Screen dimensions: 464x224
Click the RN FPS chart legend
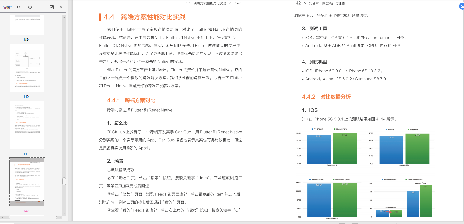click(390, 130)
